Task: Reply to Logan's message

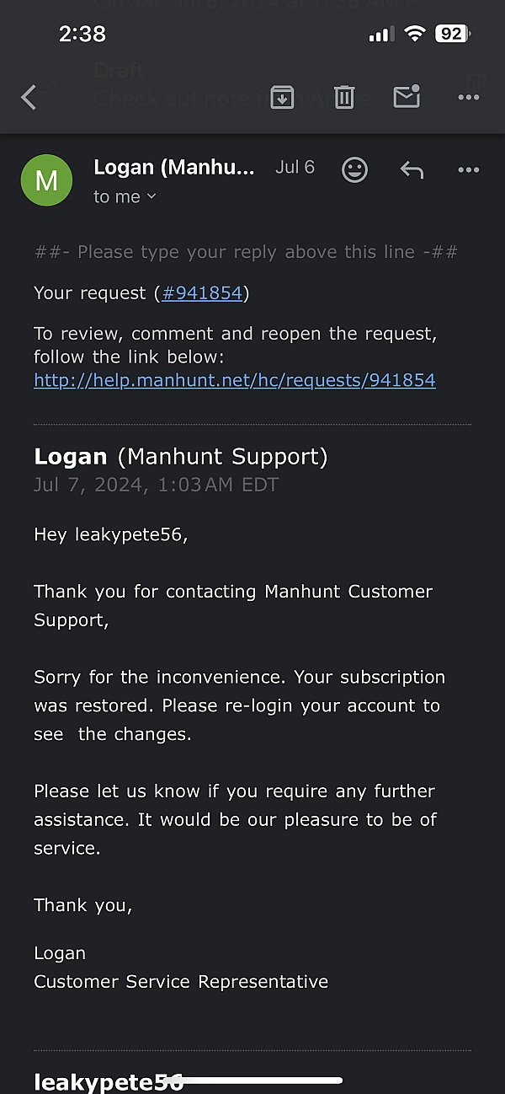Action: click(x=412, y=170)
